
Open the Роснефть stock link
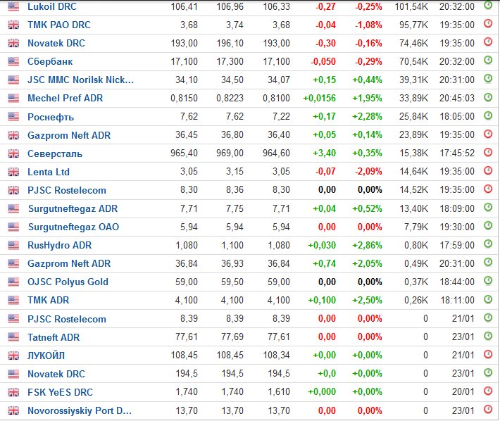51,117
